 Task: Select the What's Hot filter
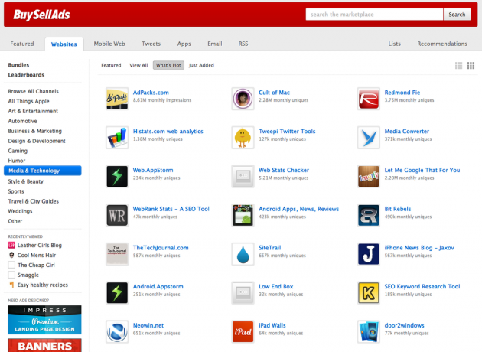[168, 65]
